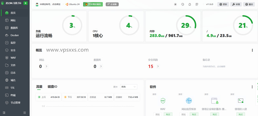Click the disk / 21% usage gauge
The width and height of the screenshot is (258, 116).
tap(243, 25)
